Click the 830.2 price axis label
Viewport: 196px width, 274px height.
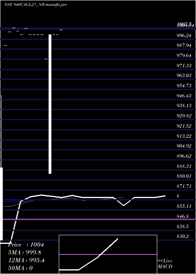tap(183, 236)
